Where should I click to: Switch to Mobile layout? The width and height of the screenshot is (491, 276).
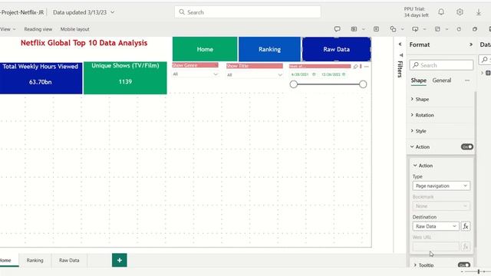pos(75,29)
